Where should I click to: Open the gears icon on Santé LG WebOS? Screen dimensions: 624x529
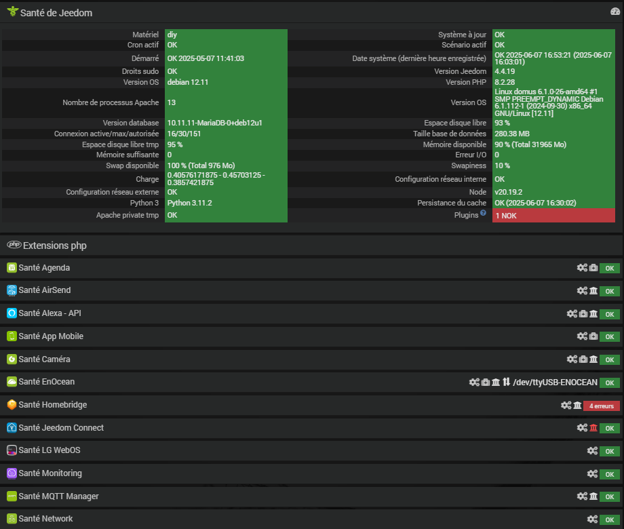coord(592,451)
